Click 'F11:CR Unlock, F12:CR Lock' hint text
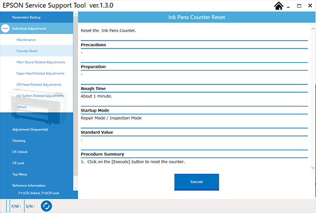The height and width of the screenshot is (213, 316). click(39, 193)
